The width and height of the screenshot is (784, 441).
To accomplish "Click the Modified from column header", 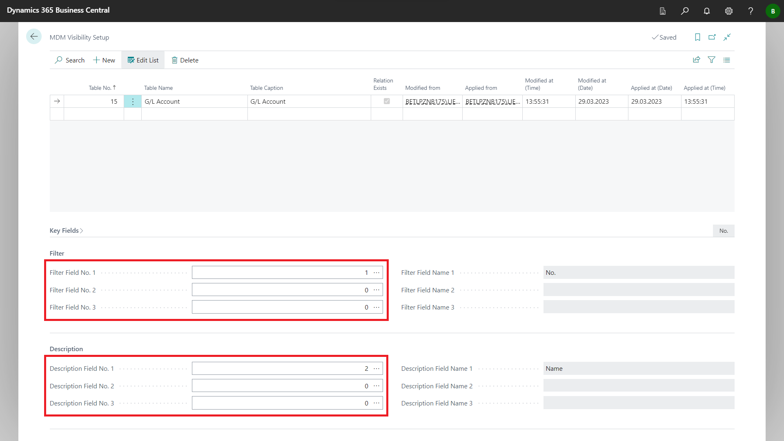I will [423, 88].
